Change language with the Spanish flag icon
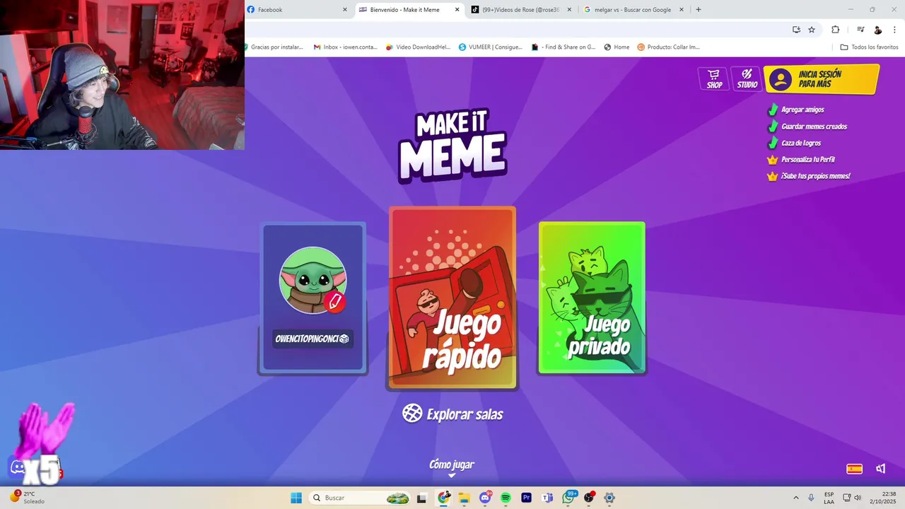 pyautogui.click(x=854, y=469)
